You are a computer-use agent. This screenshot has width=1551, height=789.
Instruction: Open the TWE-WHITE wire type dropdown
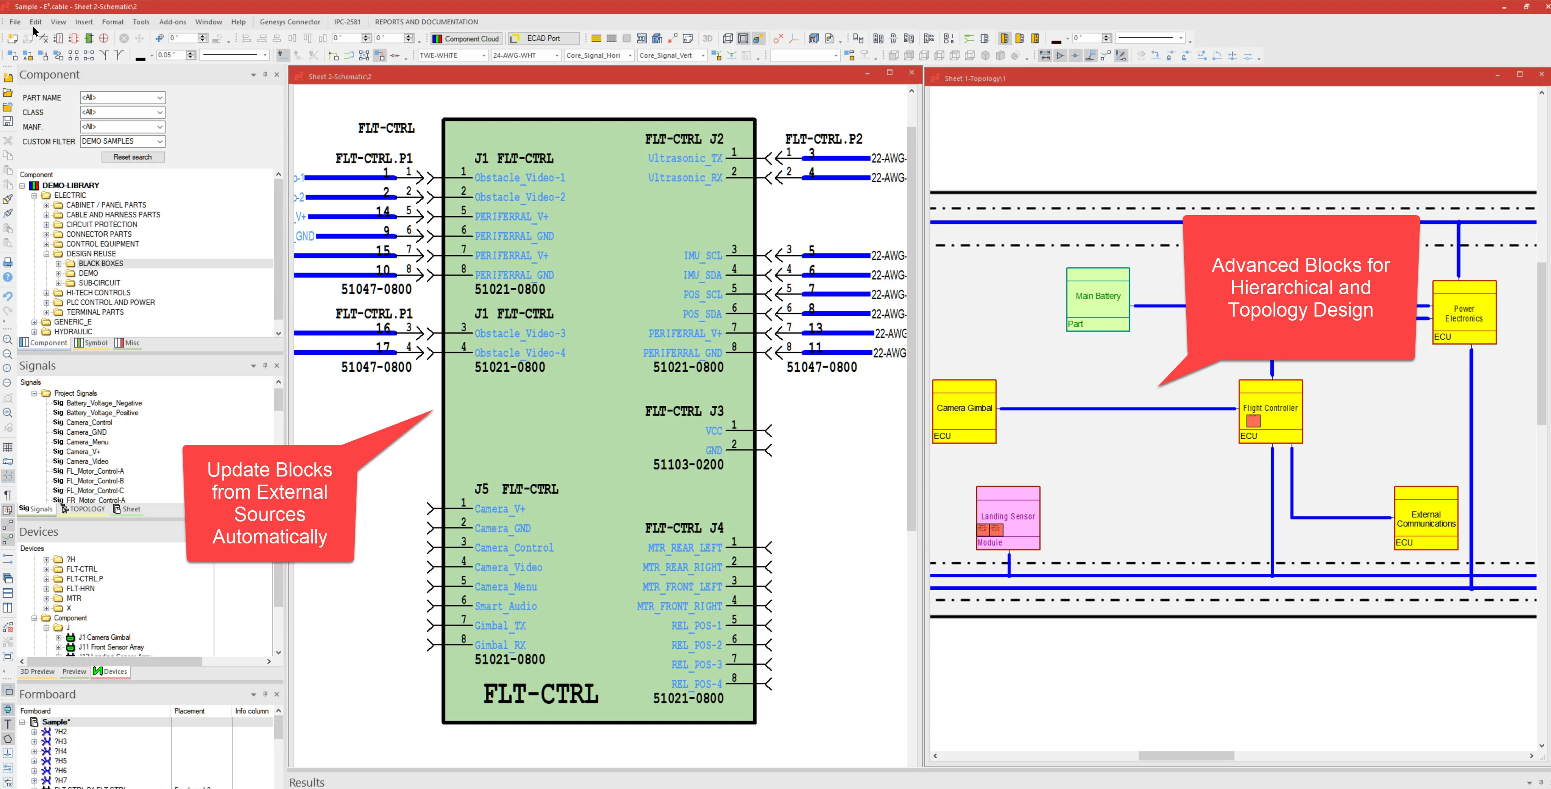483,55
